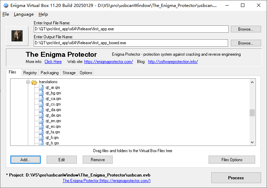Collapse the translations folder node
The image size is (267, 188).
[28, 82]
